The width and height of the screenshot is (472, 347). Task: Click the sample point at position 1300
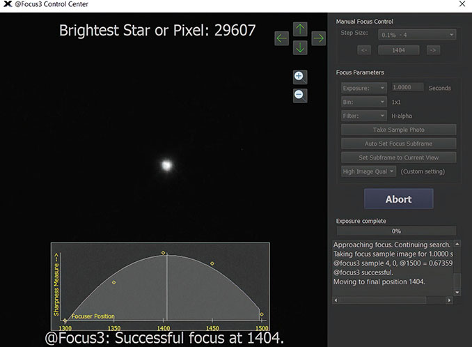click(65, 321)
